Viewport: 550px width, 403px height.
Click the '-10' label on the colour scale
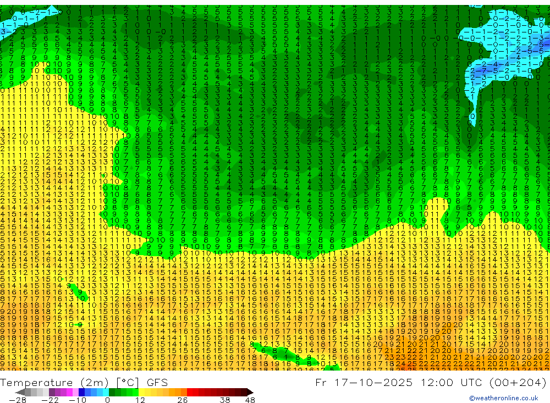[x=78, y=400]
